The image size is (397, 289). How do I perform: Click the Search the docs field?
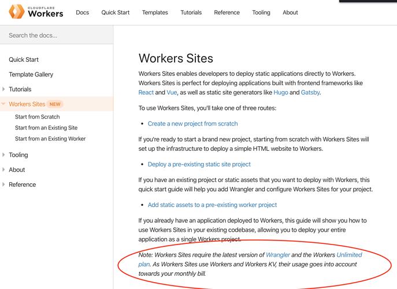[x=57, y=35]
